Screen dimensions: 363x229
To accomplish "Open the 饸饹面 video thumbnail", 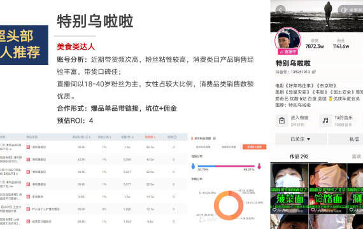I will (x=328, y=188).
